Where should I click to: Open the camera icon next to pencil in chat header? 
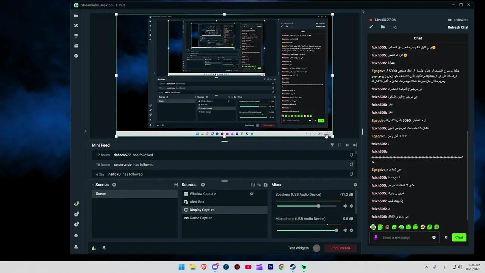coord(383,27)
